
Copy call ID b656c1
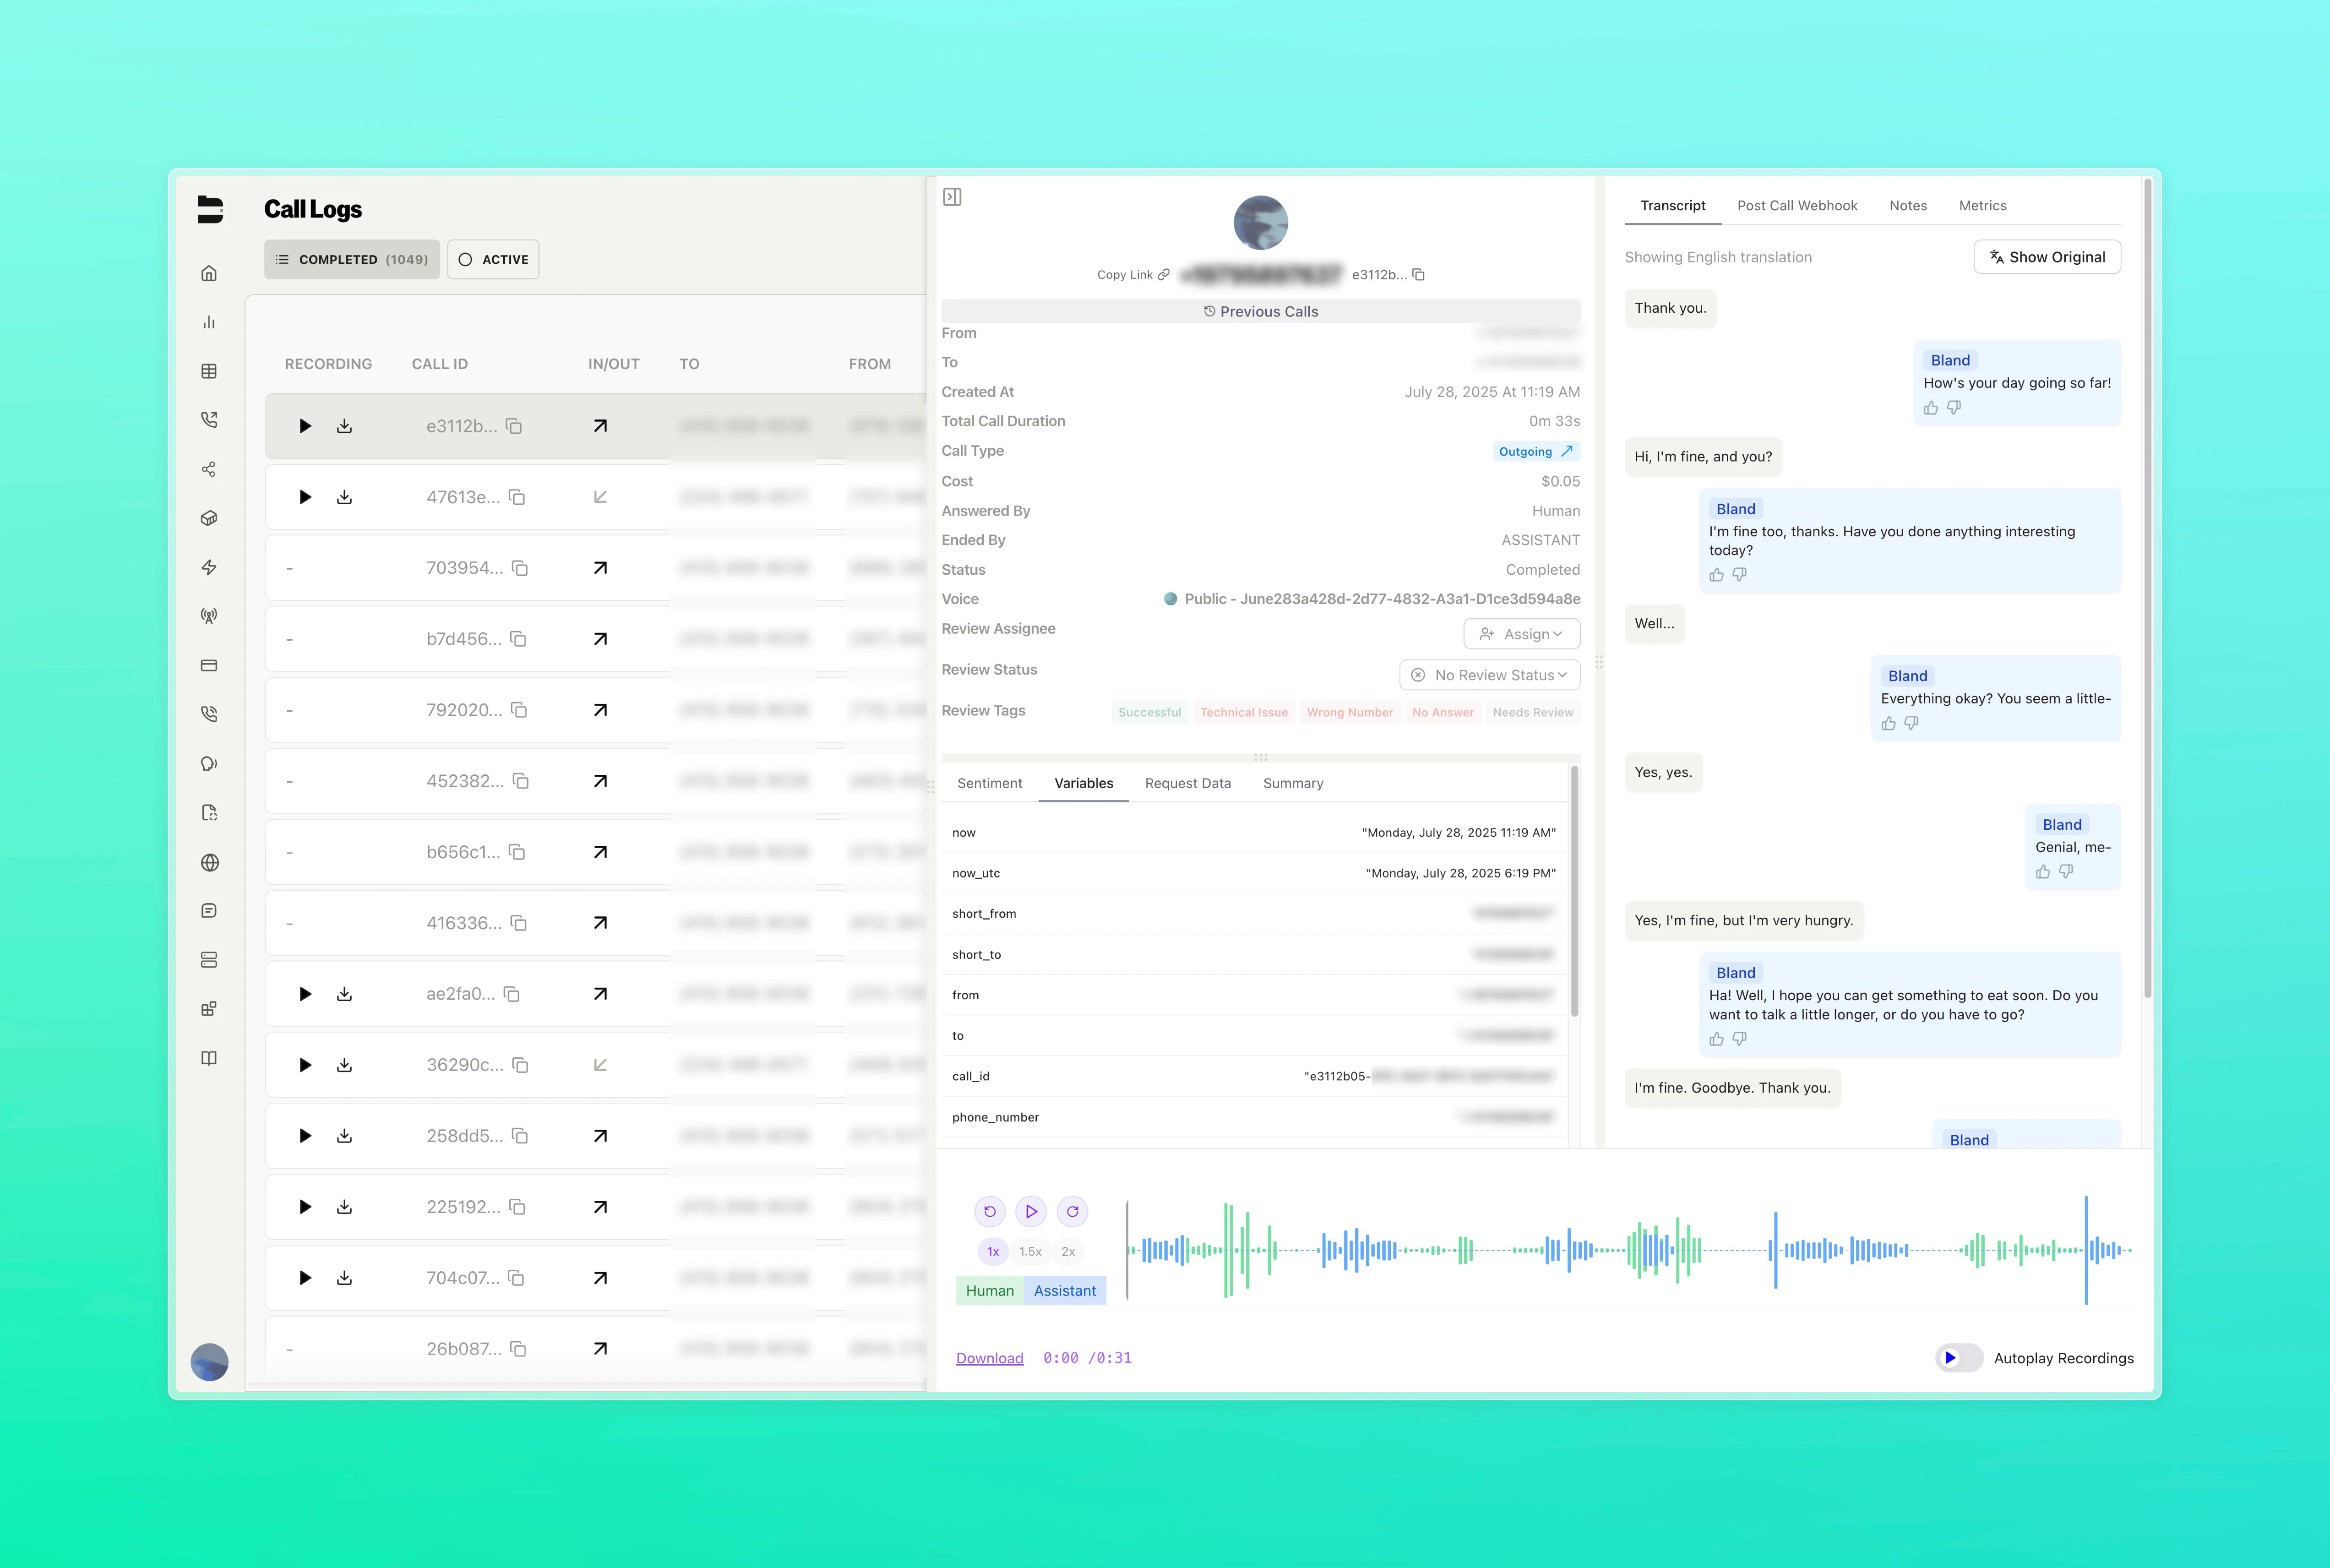pos(517,852)
